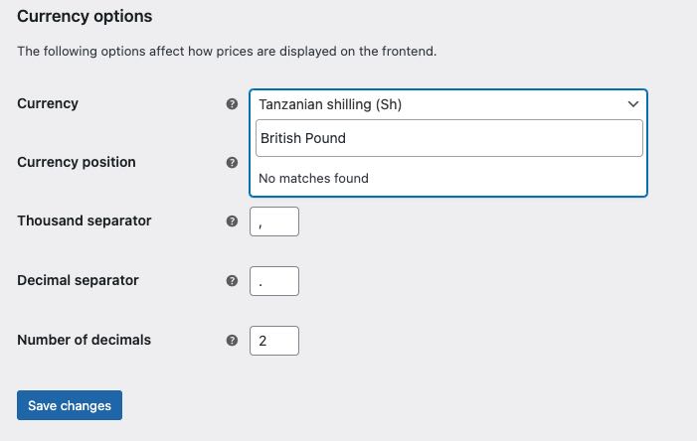Click the Number of decimals label
This screenshot has height=441, width=697.
[85, 340]
